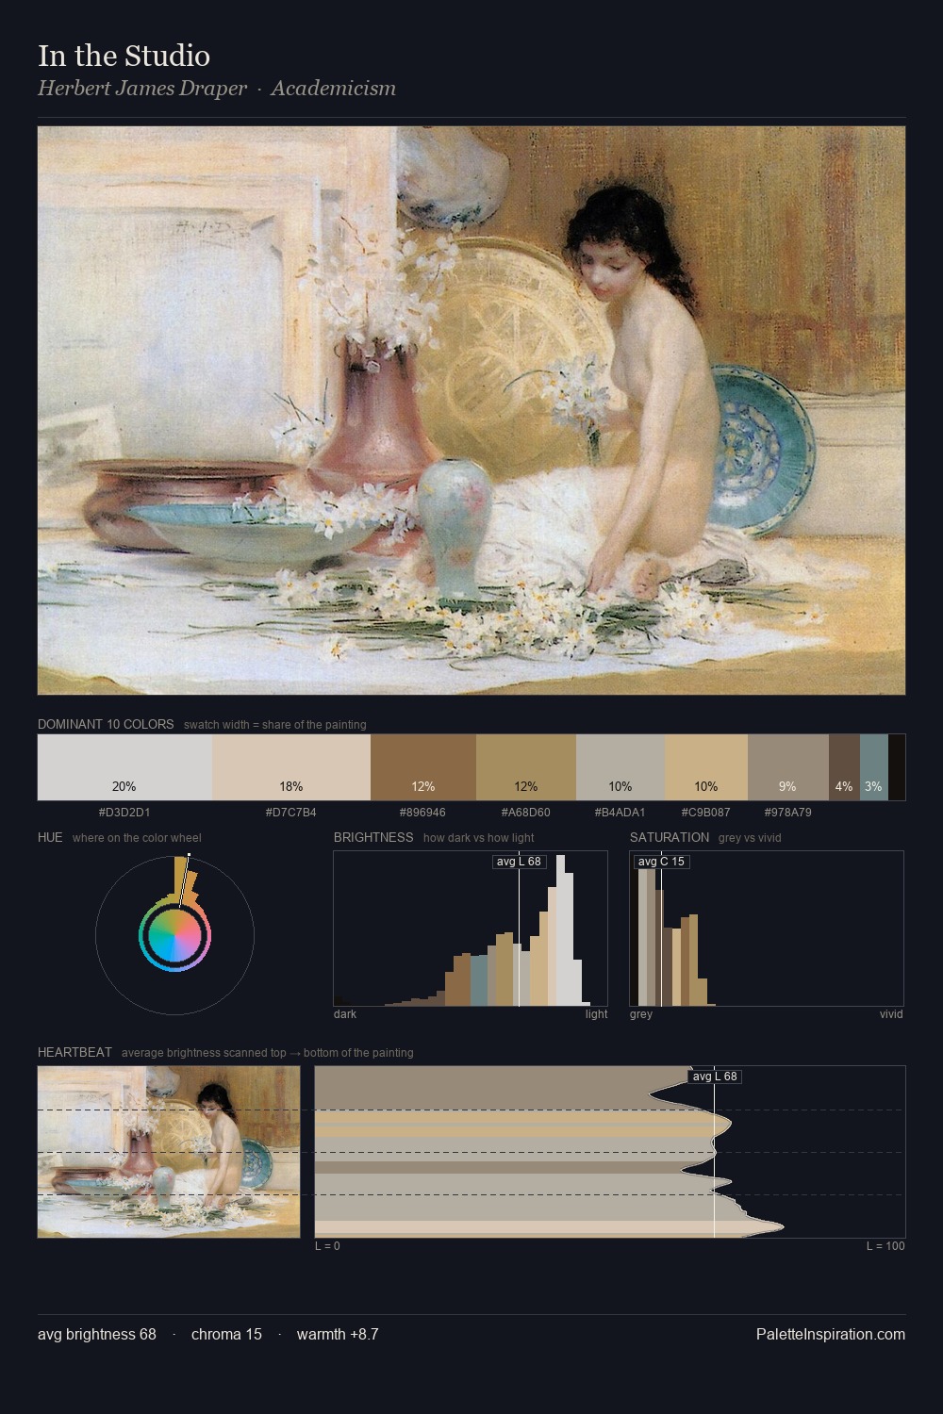The image size is (943, 1414).
Task: Click the 'DOMINANT 10 COLORS' heading
Action: pos(106,724)
